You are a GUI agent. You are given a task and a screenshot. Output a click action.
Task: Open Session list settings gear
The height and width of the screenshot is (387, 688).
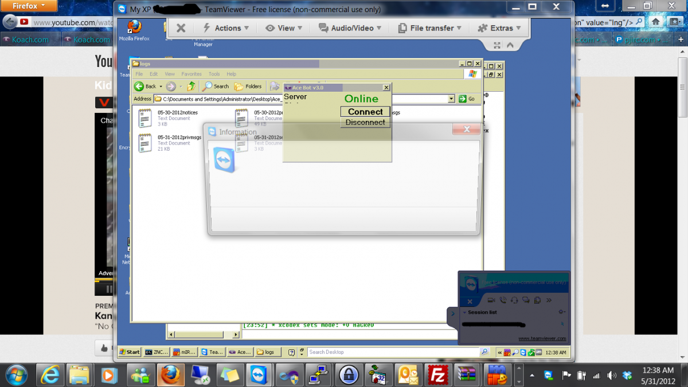pos(562,312)
